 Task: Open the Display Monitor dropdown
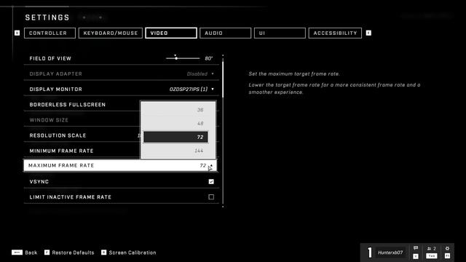(191, 89)
